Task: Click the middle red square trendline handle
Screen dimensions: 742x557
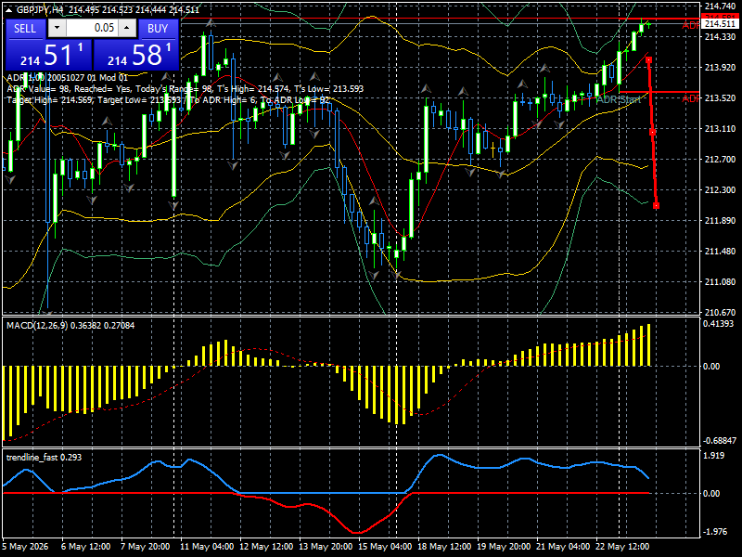Action: tap(653, 133)
